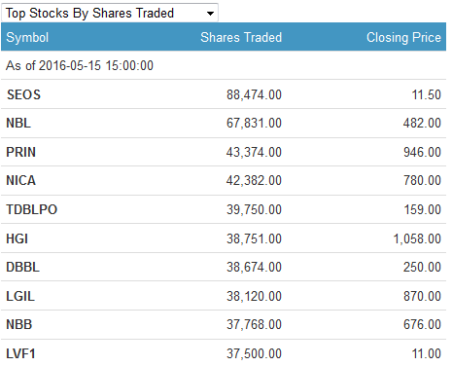Click the TDBLPO stock symbol
The image size is (452, 366).
(x=32, y=209)
